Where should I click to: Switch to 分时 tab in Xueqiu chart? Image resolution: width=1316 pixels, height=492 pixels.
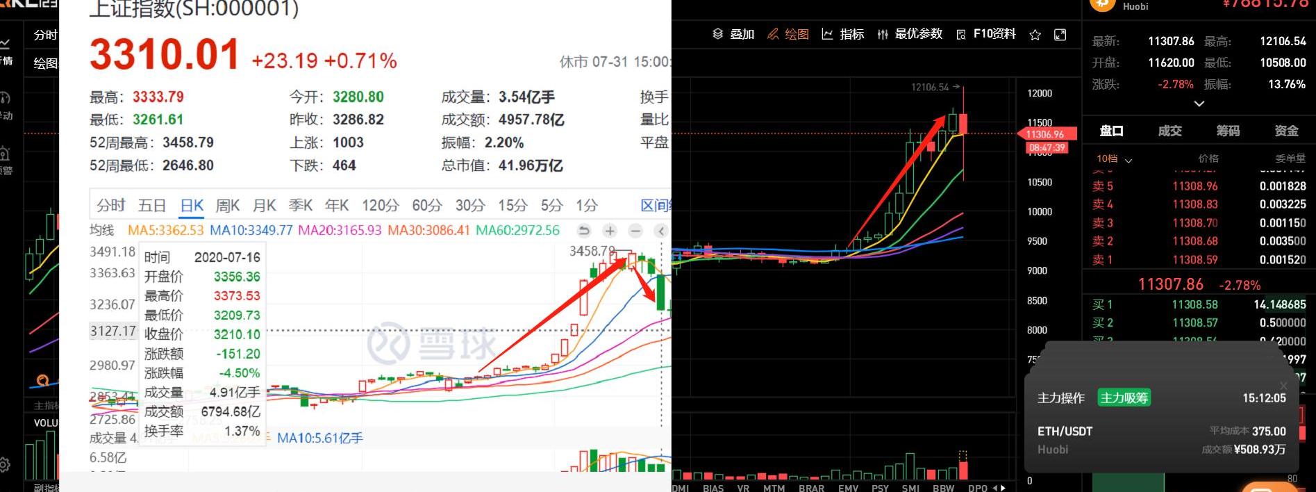tap(111, 205)
